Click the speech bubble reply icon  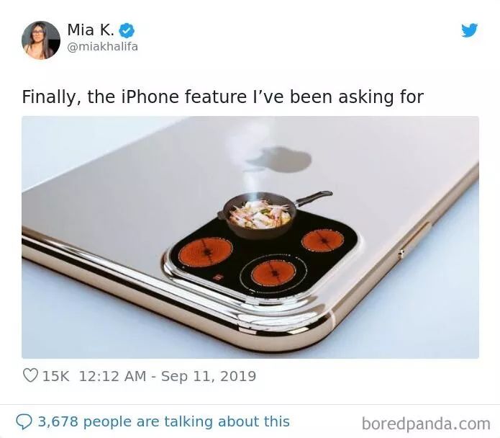(24, 421)
